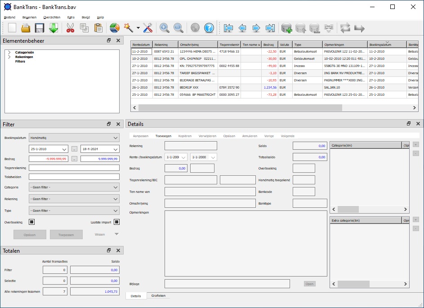
Task: Open the Overzichten menu
Action: tap(52, 17)
